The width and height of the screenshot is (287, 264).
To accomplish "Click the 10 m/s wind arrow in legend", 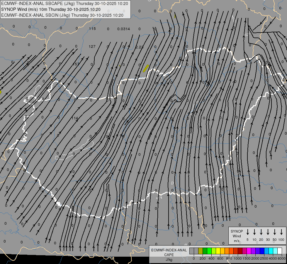I will (254, 232).
